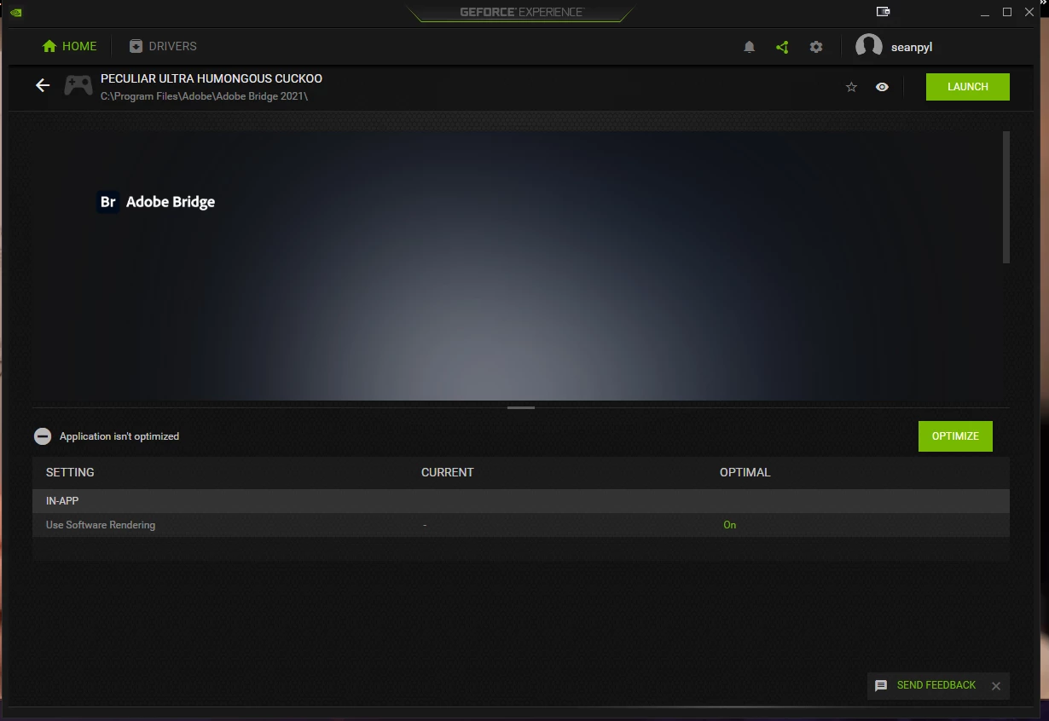
Task: Click the OPTIMIZE button
Action: (x=955, y=436)
